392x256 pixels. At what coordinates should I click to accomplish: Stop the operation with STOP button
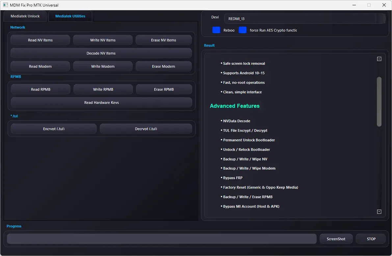tap(371, 239)
